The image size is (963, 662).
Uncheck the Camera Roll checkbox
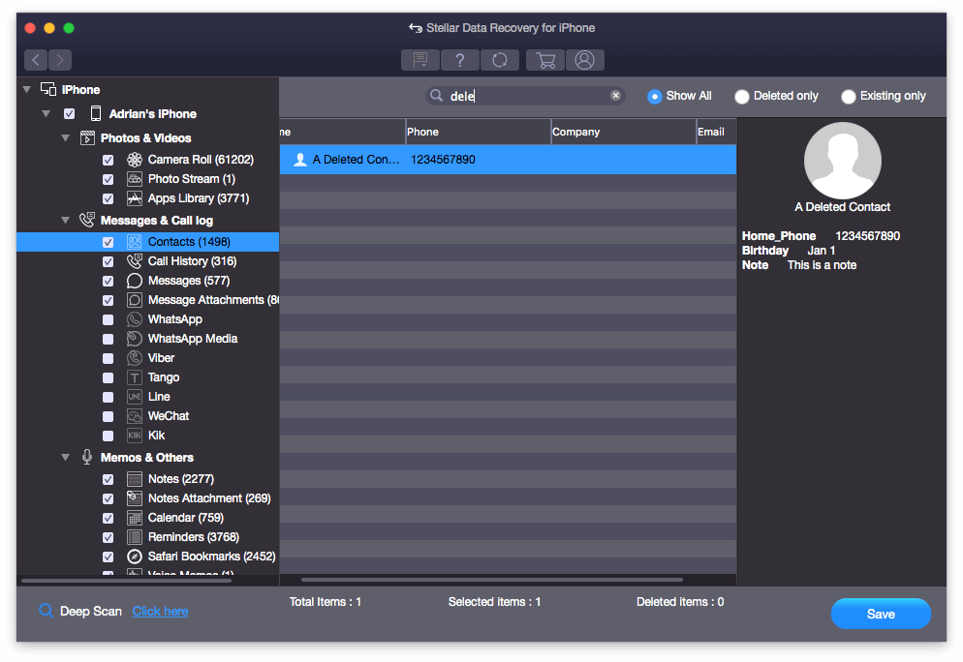109,160
